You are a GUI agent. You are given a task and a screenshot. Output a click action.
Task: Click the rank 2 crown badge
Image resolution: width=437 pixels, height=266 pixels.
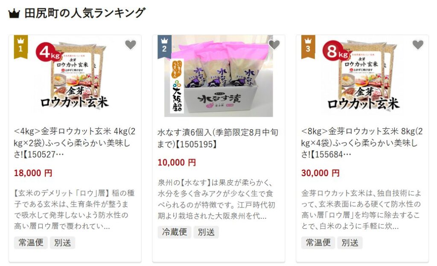coord(164,47)
